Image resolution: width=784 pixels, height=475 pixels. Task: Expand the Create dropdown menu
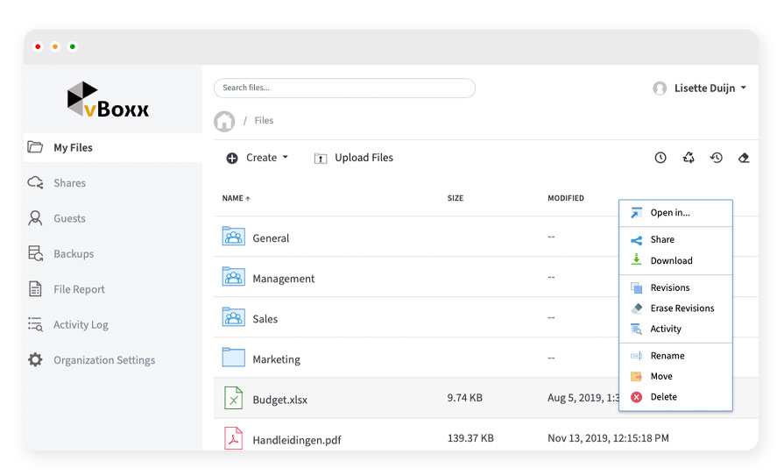tap(257, 158)
